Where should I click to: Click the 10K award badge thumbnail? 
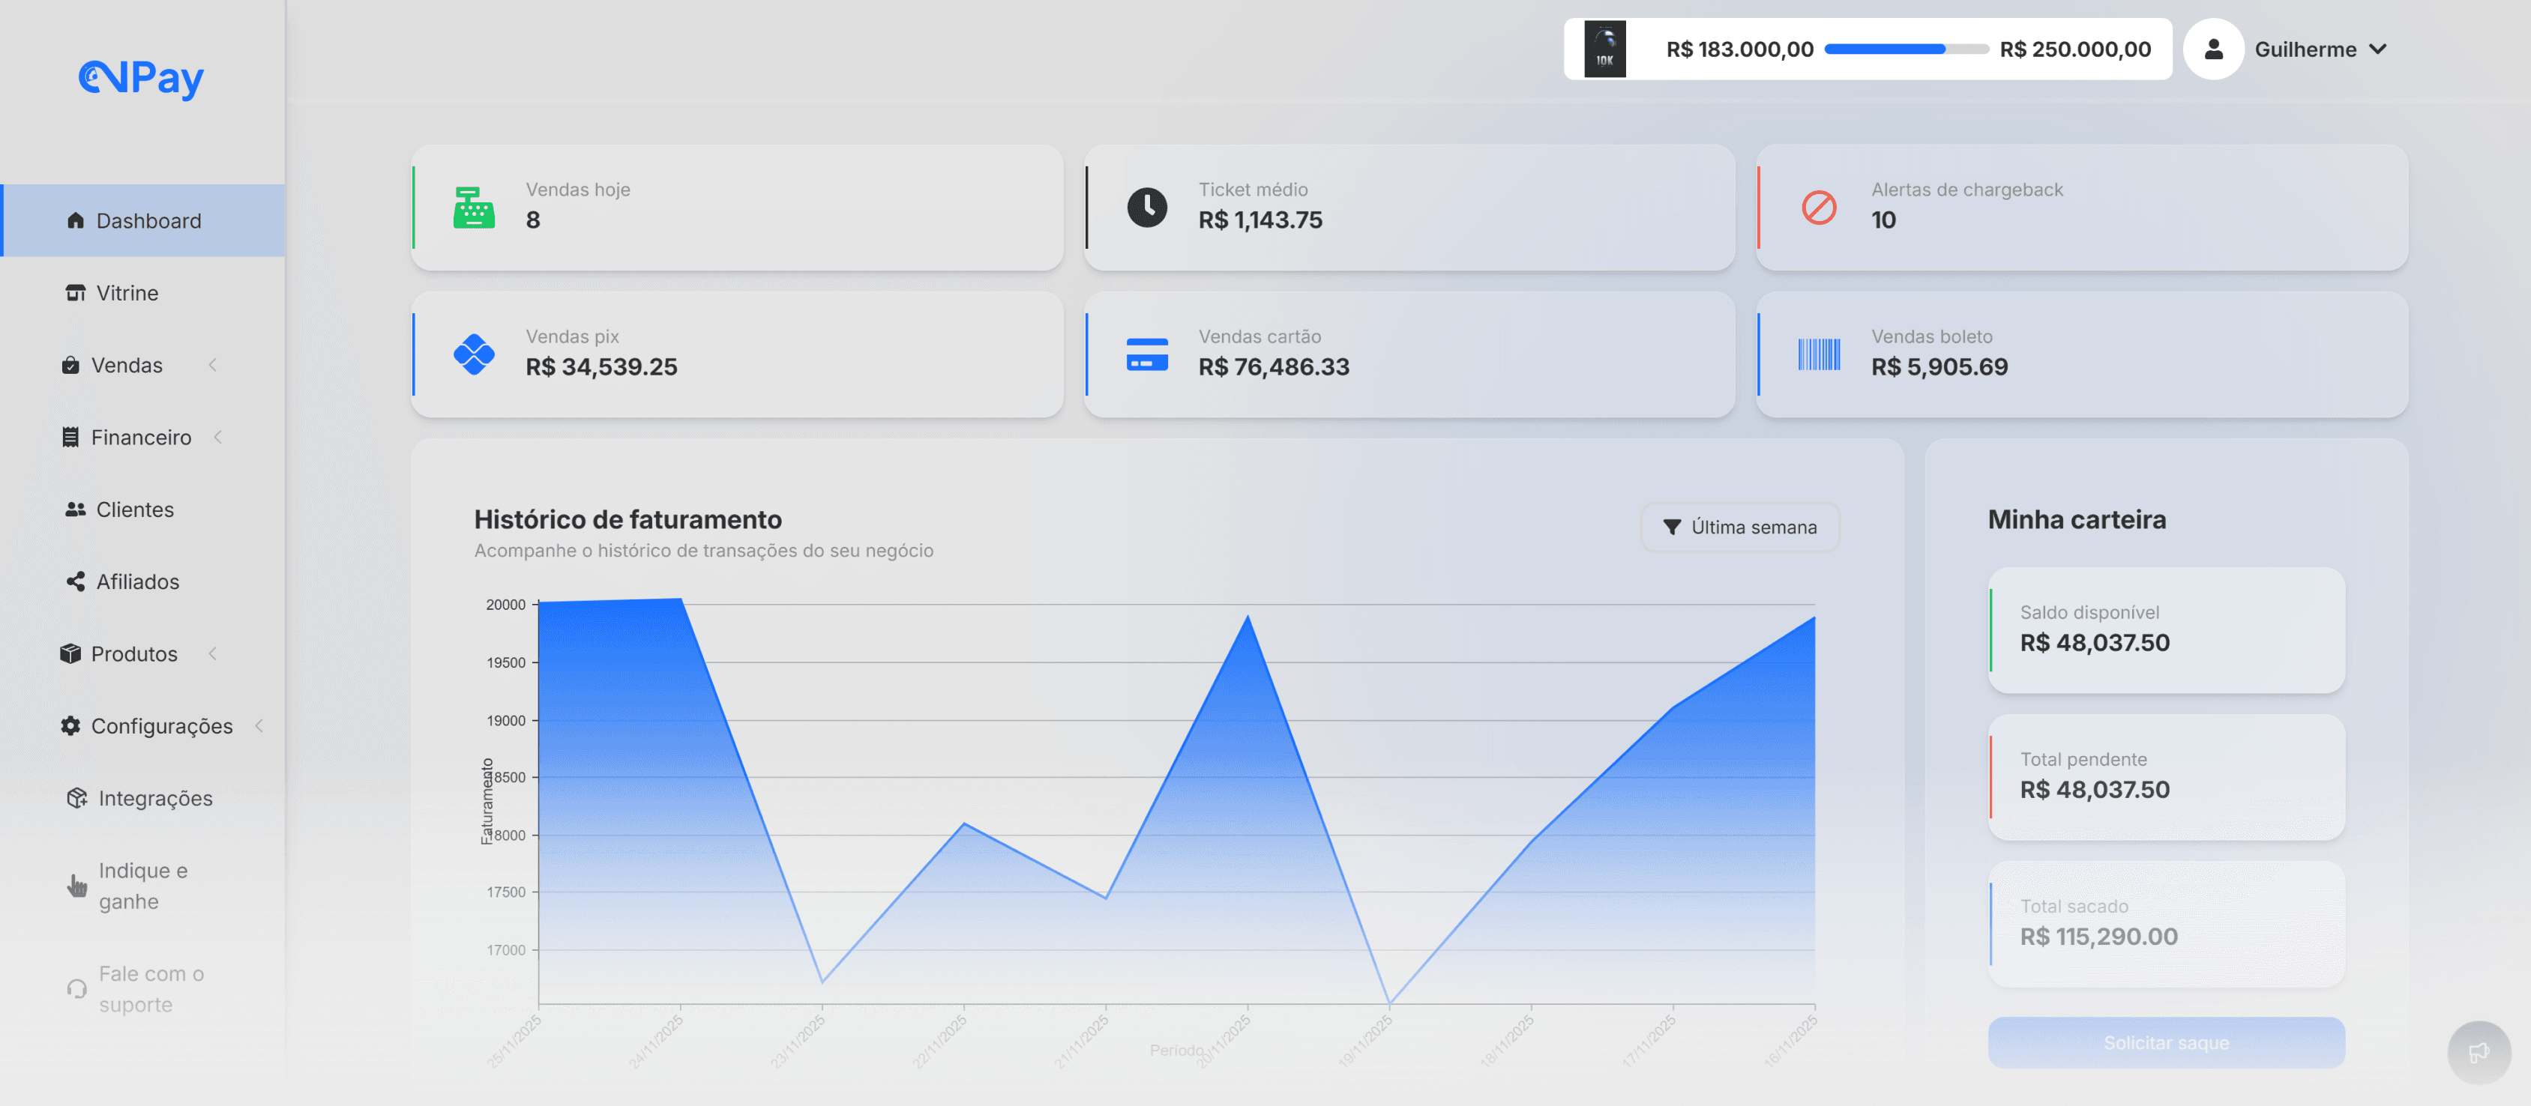[x=1604, y=49]
